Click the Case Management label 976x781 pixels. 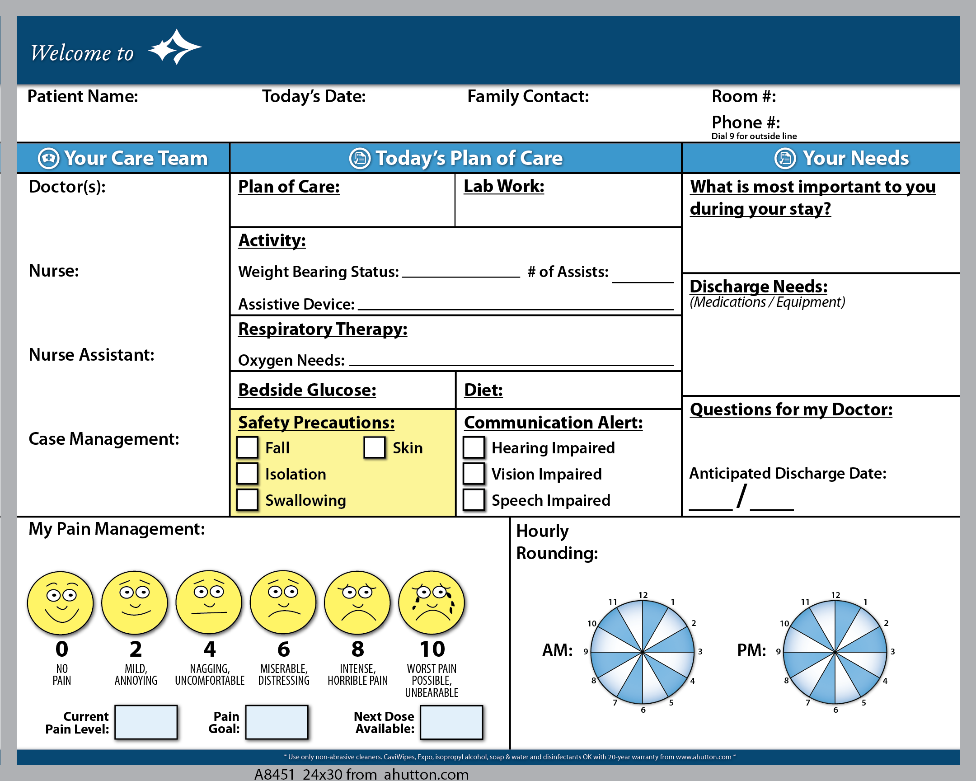tap(104, 439)
